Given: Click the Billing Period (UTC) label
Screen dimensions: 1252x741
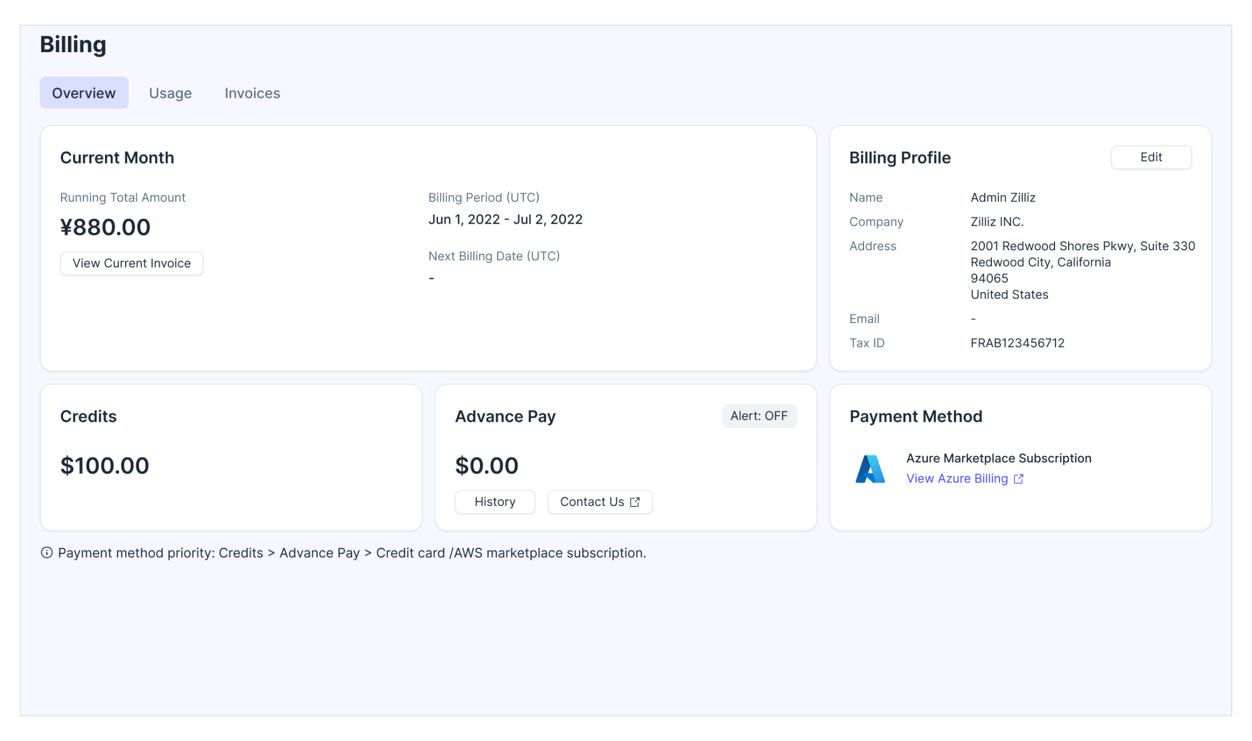Looking at the screenshot, I should click(x=484, y=197).
